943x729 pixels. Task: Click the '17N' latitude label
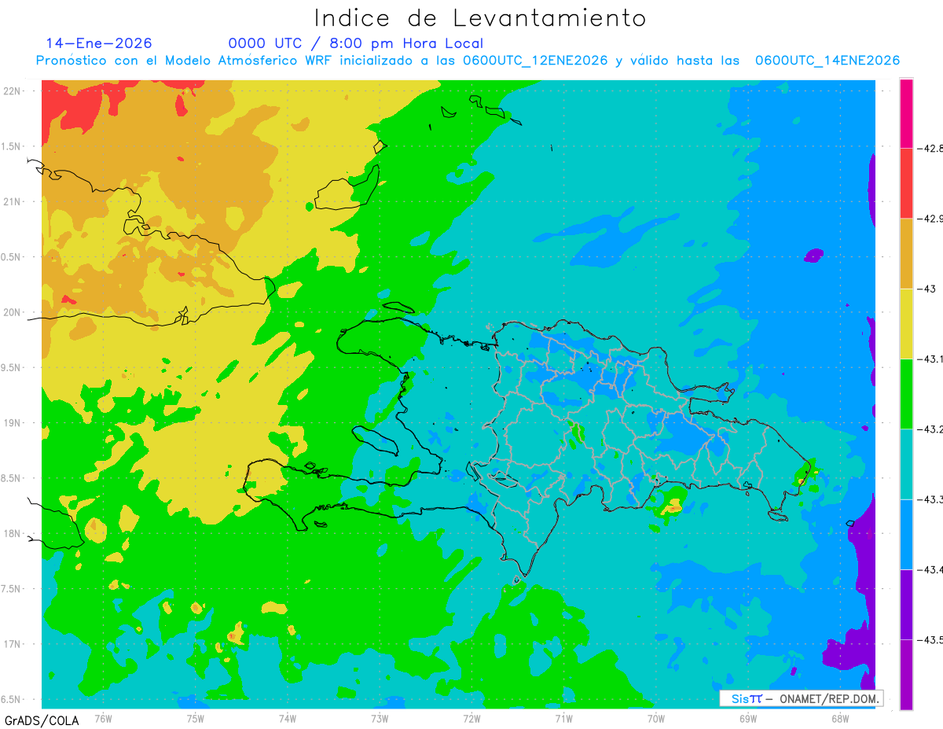tap(13, 644)
